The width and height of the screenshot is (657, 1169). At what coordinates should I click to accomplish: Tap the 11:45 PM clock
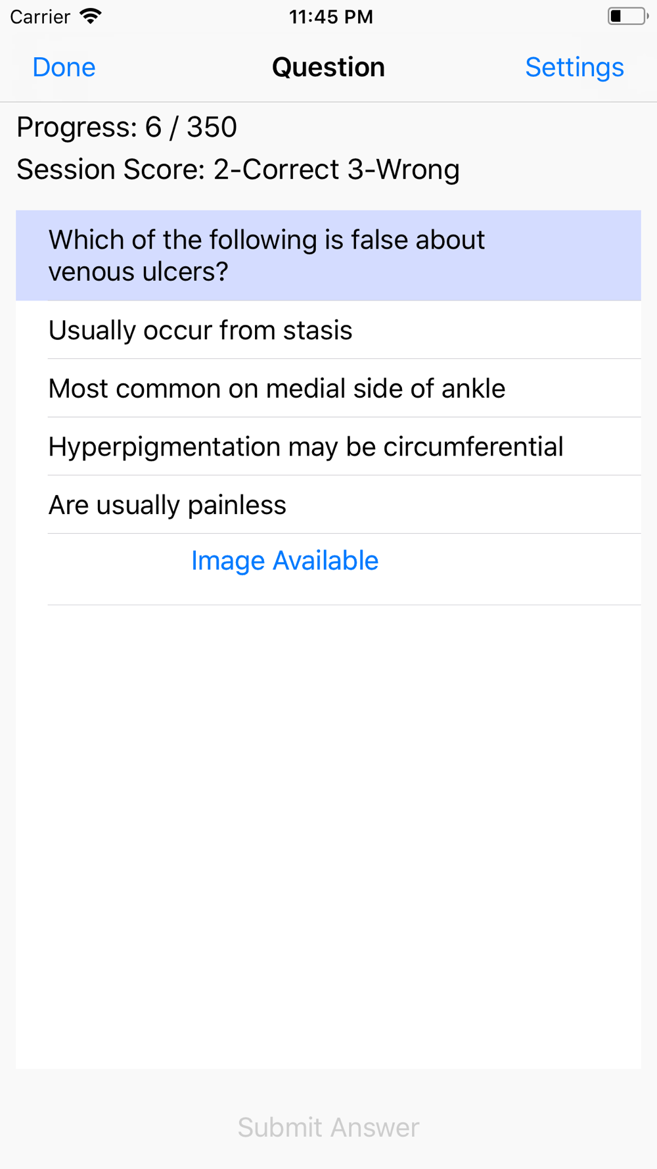[x=331, y=16]
